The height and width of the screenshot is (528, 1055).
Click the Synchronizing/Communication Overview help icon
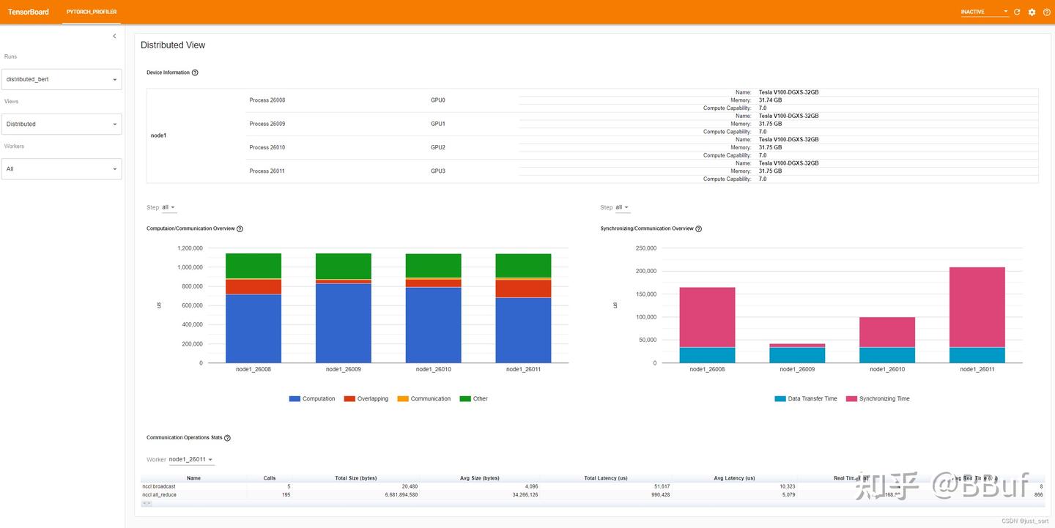697,228
